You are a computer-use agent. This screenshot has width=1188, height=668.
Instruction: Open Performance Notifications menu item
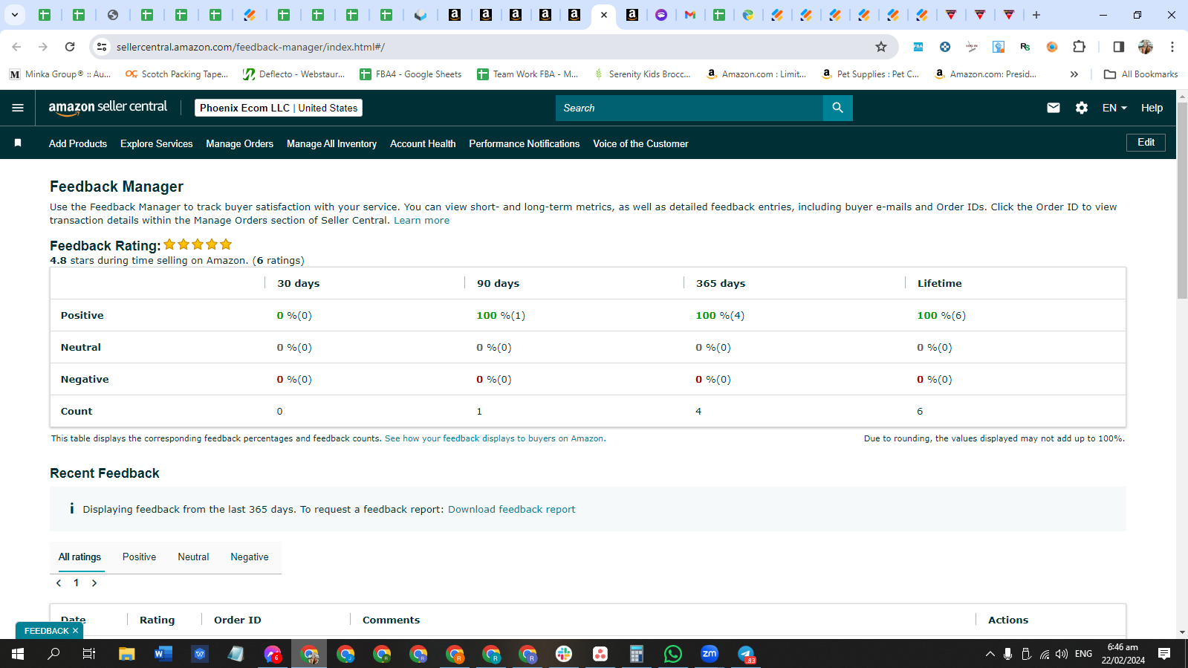[524, 143]
